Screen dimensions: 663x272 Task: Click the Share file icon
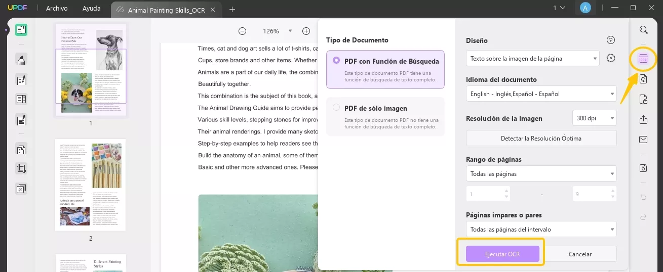pyautogui.click(x=643, y=120)
